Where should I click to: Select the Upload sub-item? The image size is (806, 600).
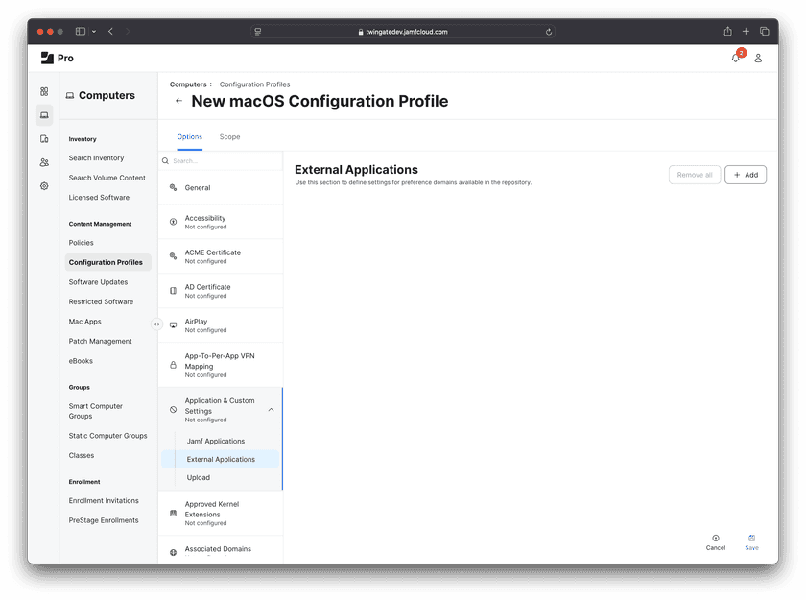[199, 477]
